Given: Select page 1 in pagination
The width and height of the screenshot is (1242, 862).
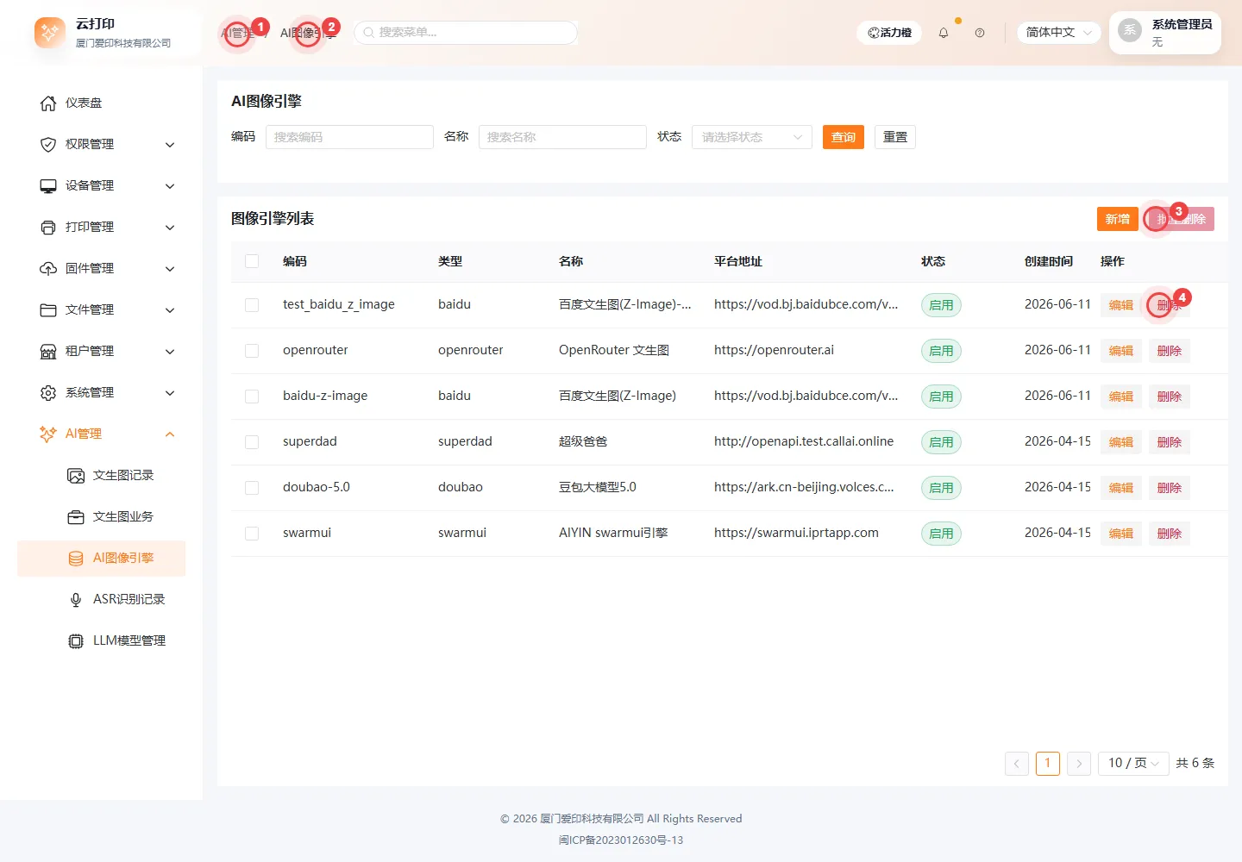Looking at the screenshot, I should (1048, 764).
